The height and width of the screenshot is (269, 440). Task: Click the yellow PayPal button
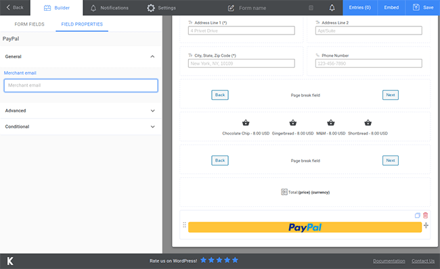(305, 227)
